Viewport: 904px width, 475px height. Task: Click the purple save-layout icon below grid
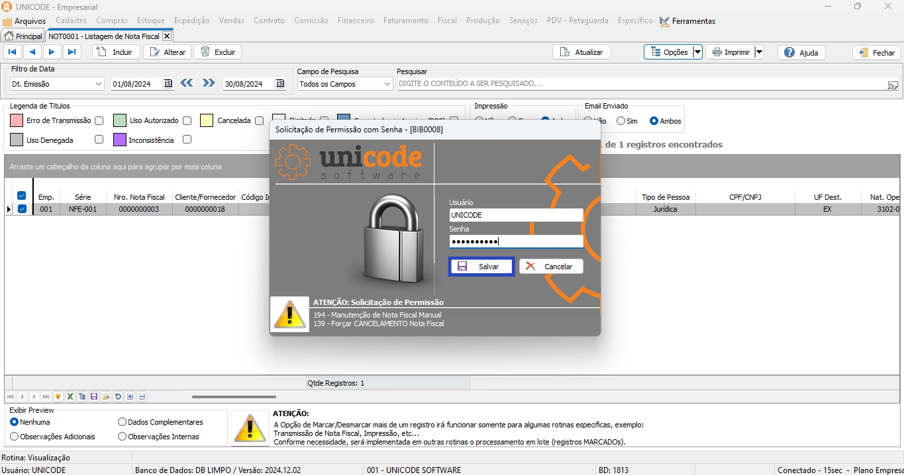click(94, 397)
